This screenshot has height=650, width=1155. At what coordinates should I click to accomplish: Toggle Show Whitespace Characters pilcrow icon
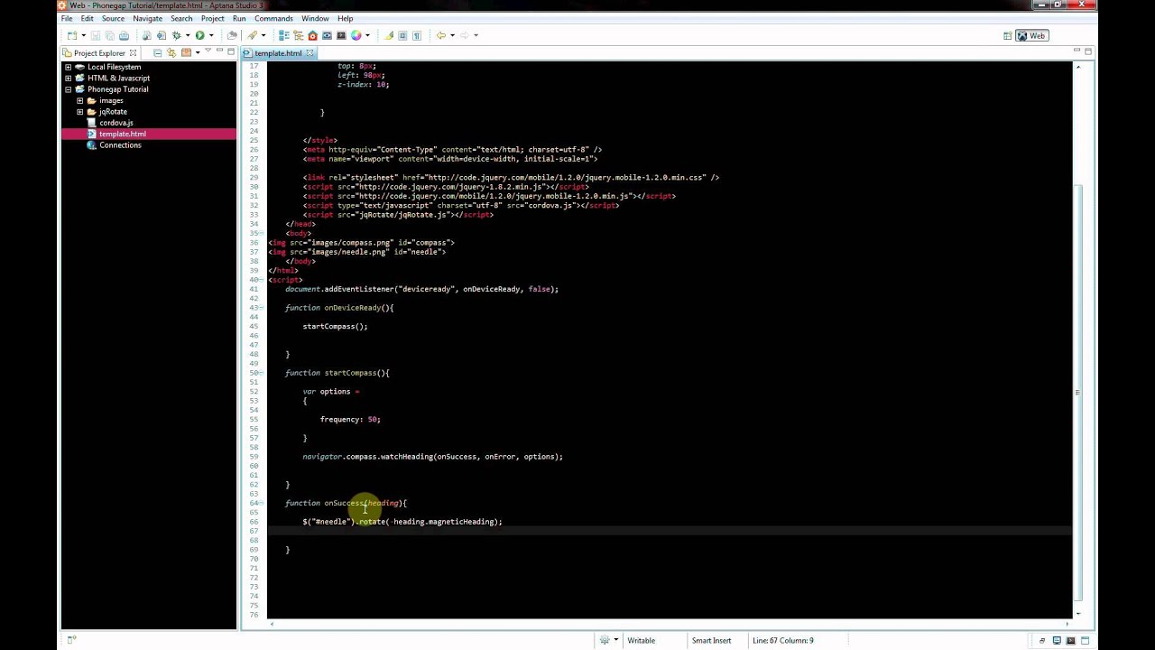417,35
